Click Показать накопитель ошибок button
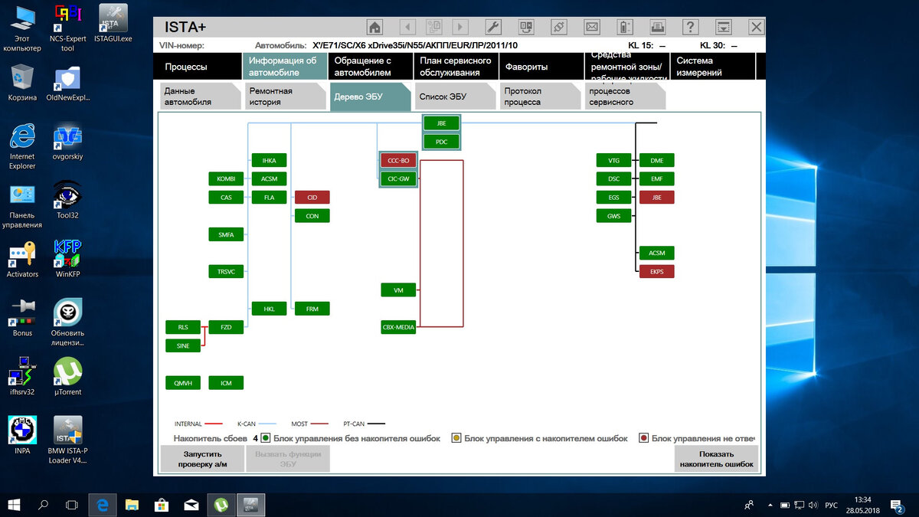The image size is (919, 517). [716, 459]
